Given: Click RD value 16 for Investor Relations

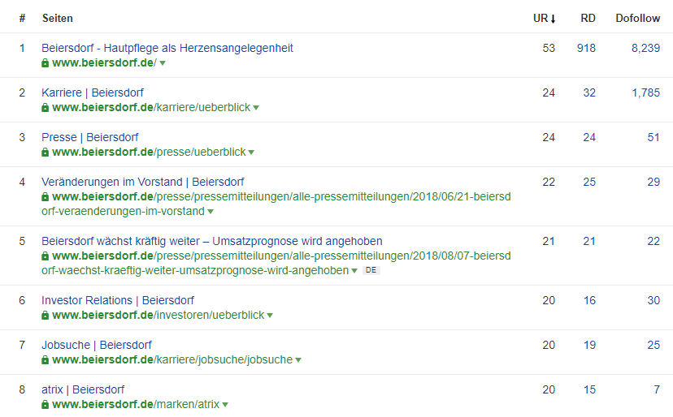Looking at the screenshot, I should pos(589,300).
